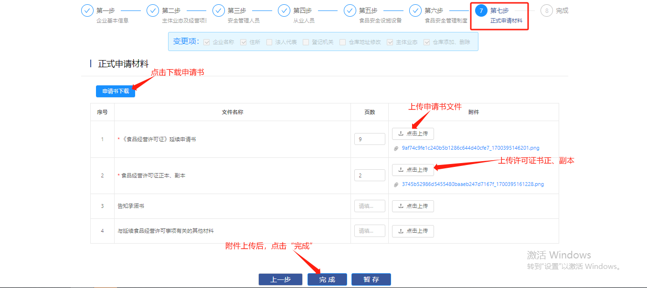Viewport: 647px width, 288px height.
Task: Enable the 仓库地址修改 checkbox
Action: click(342, 42)
